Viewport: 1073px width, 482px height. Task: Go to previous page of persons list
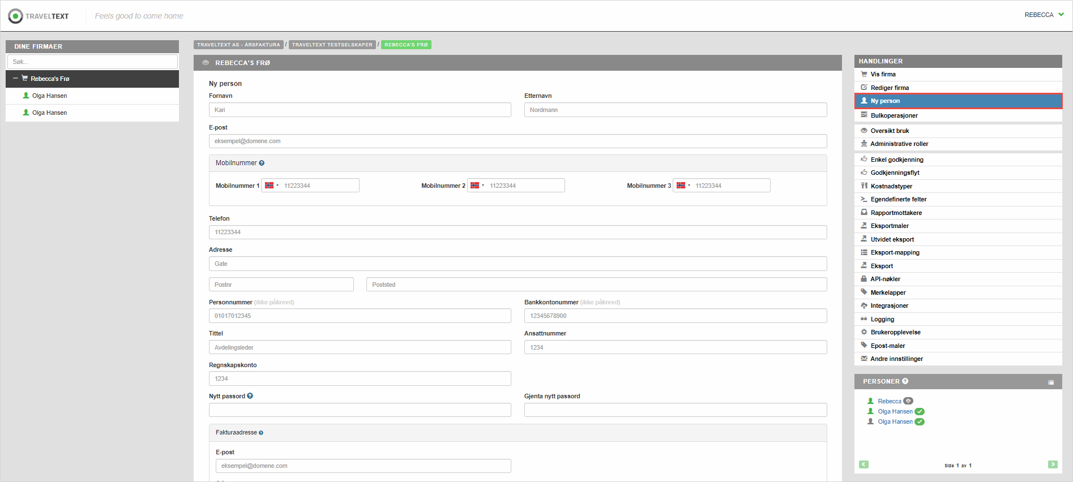tap(863, 464)
